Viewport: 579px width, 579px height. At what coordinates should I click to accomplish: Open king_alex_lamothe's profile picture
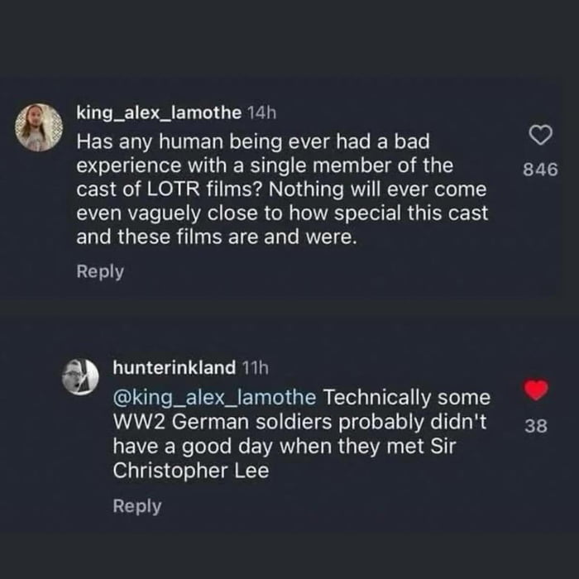click(39, 127)
